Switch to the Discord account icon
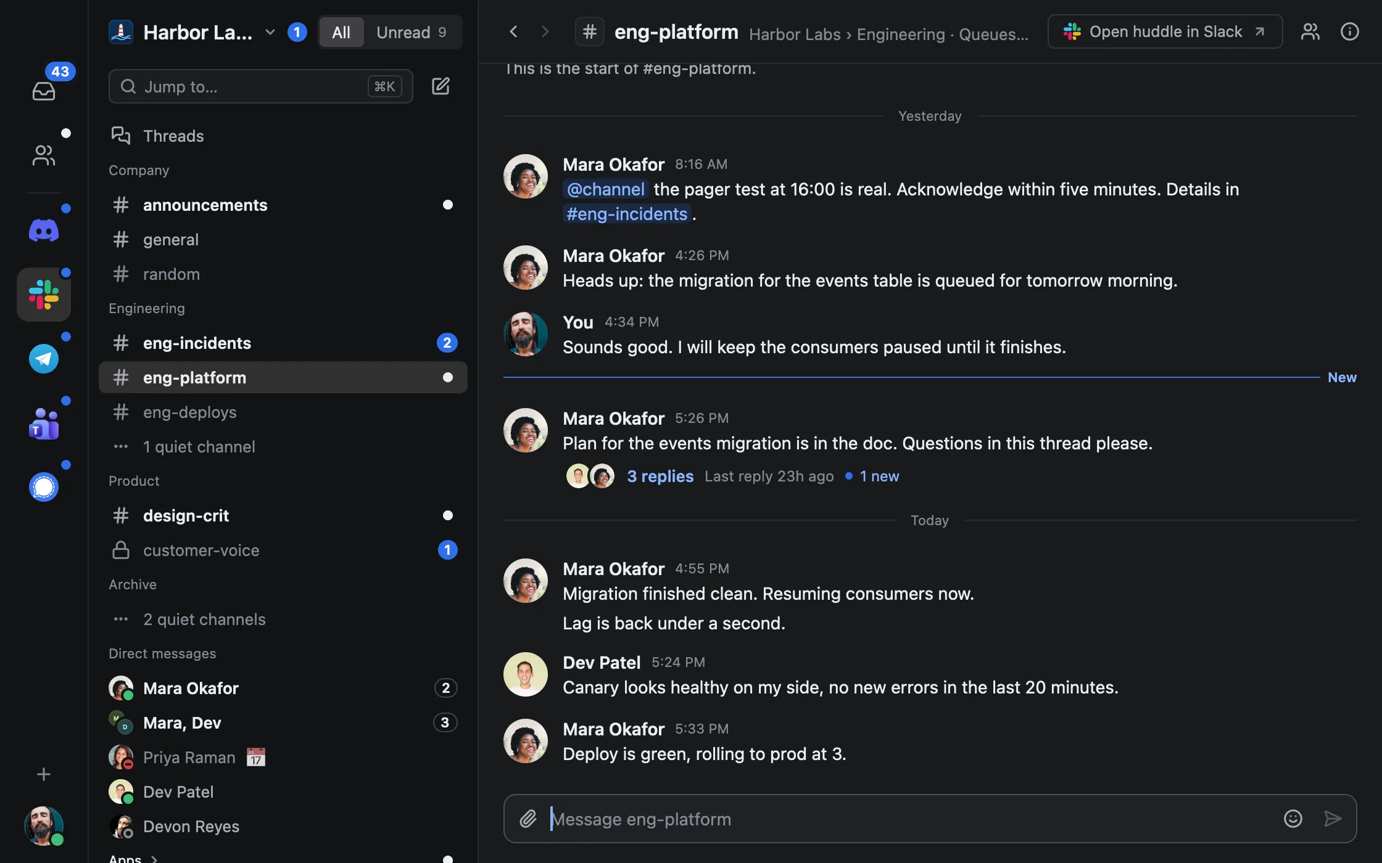Viewport: 1382px width, 863px height. click(x=44, y=231)
